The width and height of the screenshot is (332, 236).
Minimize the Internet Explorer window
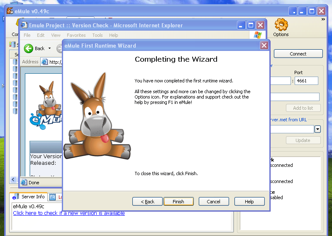click(x=241, y=25)
